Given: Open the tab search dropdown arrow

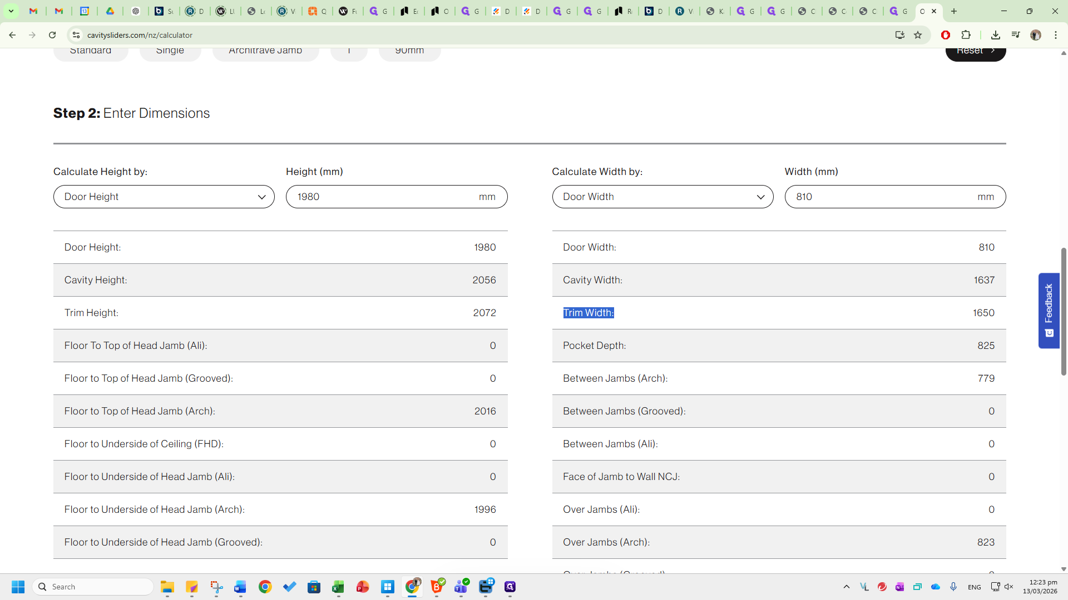Looking at the screenshot, I should click(11, 11).
